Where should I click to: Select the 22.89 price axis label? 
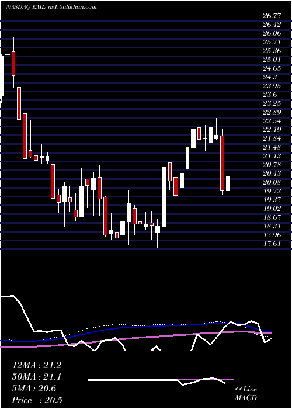(272, 112)
